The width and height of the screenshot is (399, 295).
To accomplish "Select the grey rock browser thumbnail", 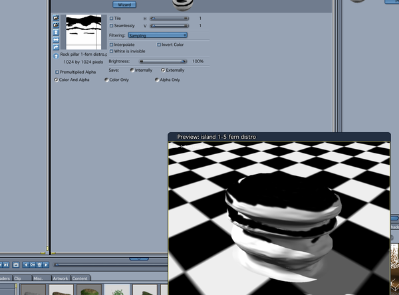I will (33, 290).
